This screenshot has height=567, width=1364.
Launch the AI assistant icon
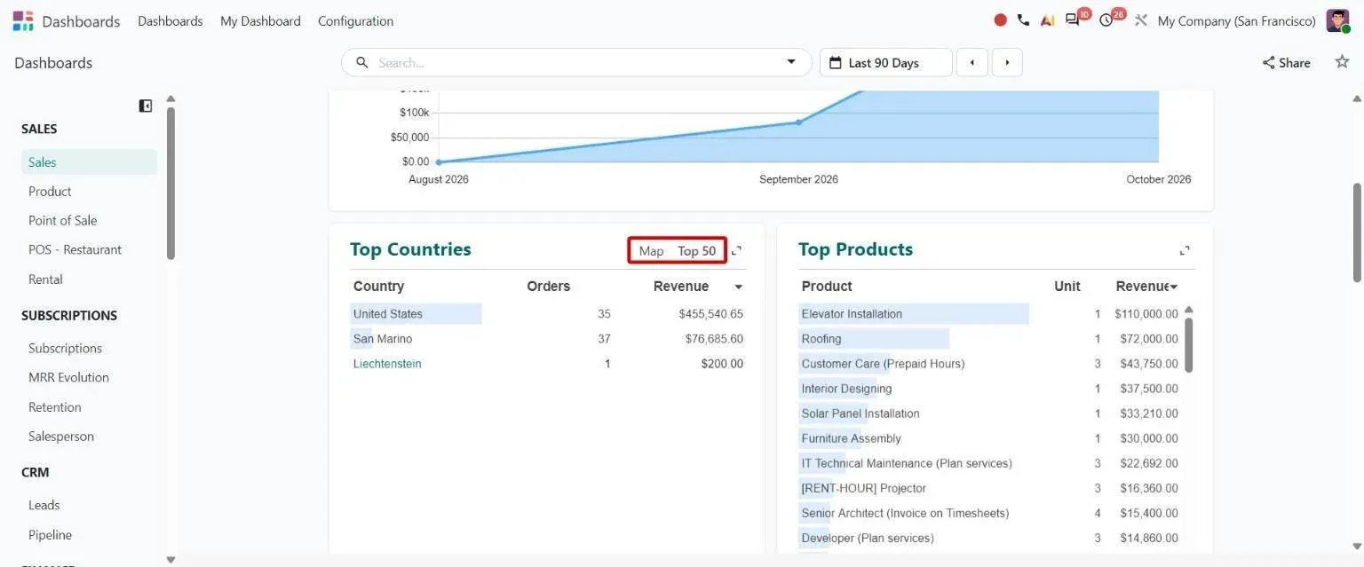[1048, 20]
